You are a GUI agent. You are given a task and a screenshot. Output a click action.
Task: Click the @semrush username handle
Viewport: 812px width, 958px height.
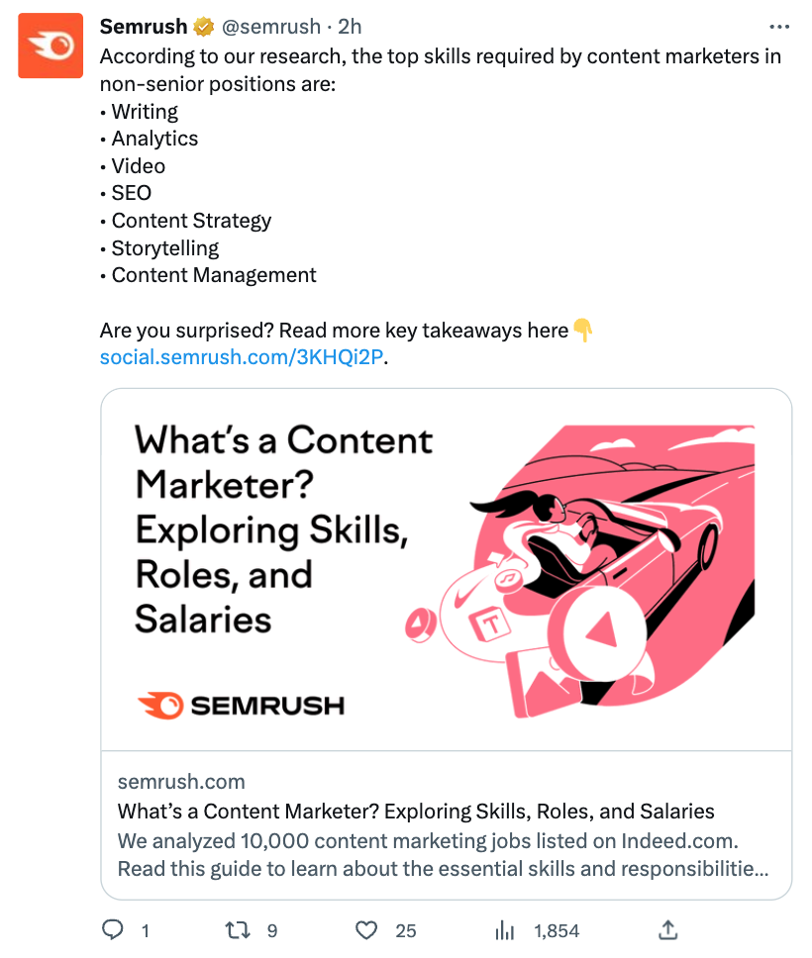pyautogui.click(x=270, y=27)
